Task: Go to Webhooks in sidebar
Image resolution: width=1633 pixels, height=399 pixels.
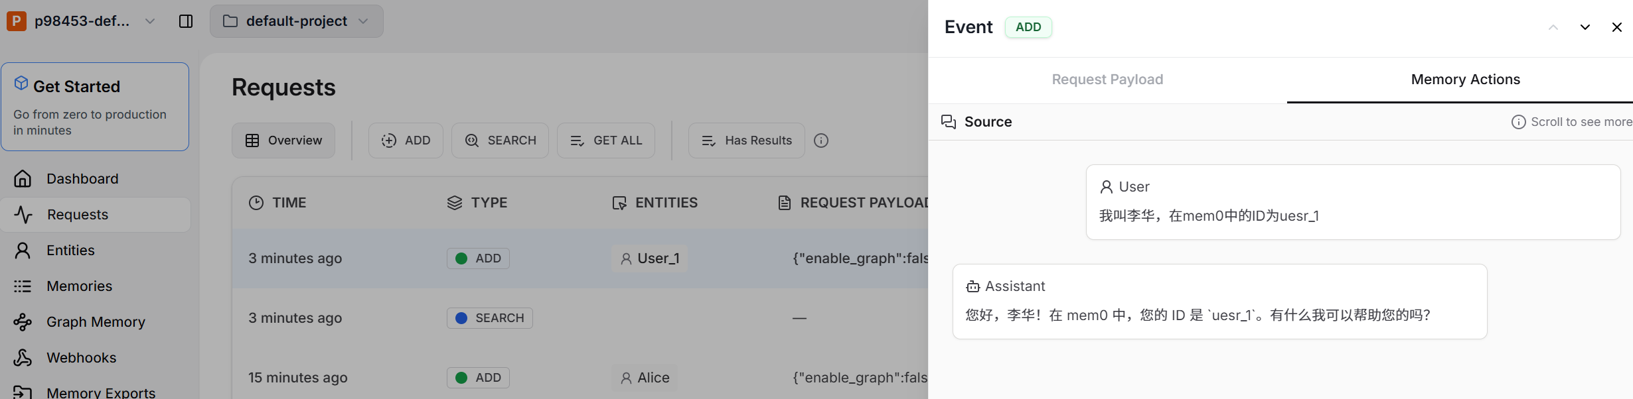Action: tap(81, 358)
